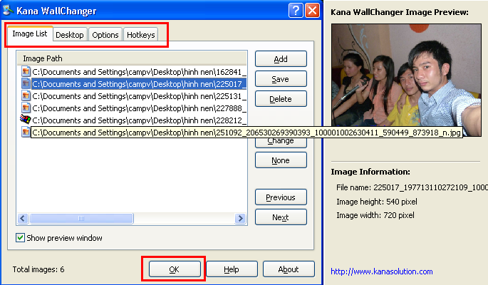488x285 pixels.
Task: Select the path ending in 227888_
Action: point(139,108)
